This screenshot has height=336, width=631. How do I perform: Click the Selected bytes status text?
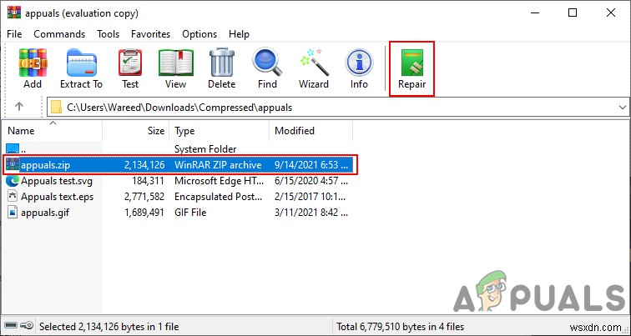(109, 326)
